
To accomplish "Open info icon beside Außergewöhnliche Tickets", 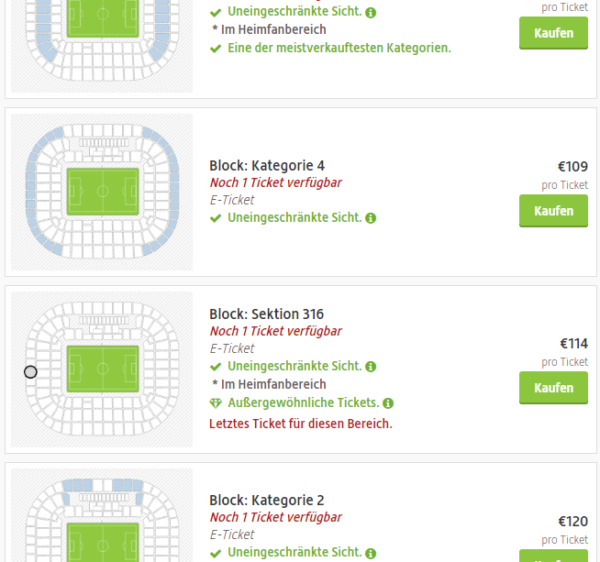I will (x=388, y=403).
